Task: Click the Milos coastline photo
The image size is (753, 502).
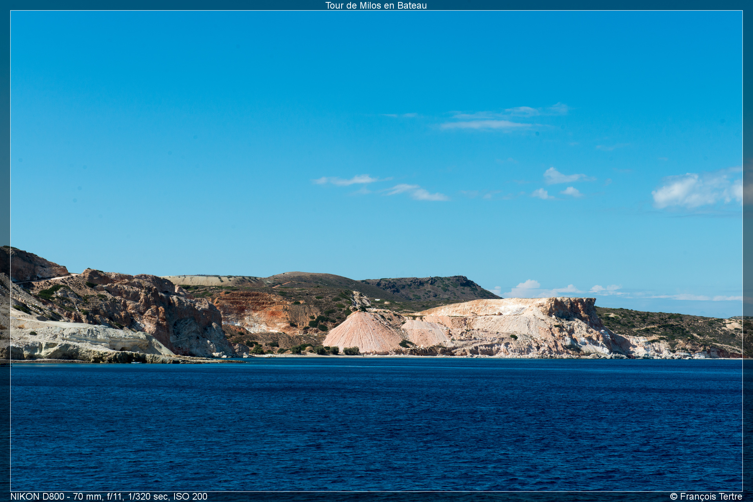Action: point(376,251)
